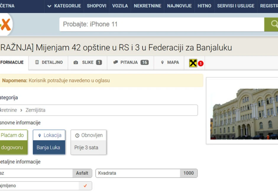Open the Banja Luka building photo thumbnail

click(244, 114)
